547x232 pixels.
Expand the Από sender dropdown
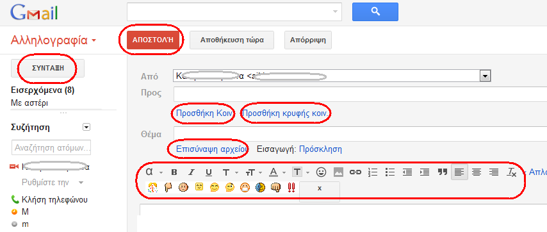pyautogui.click(x=485, y=76)
